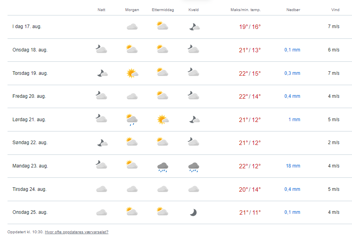
Task: Click the 'Vind' column header
Action: pyautogui.click(x=335, y=10)
